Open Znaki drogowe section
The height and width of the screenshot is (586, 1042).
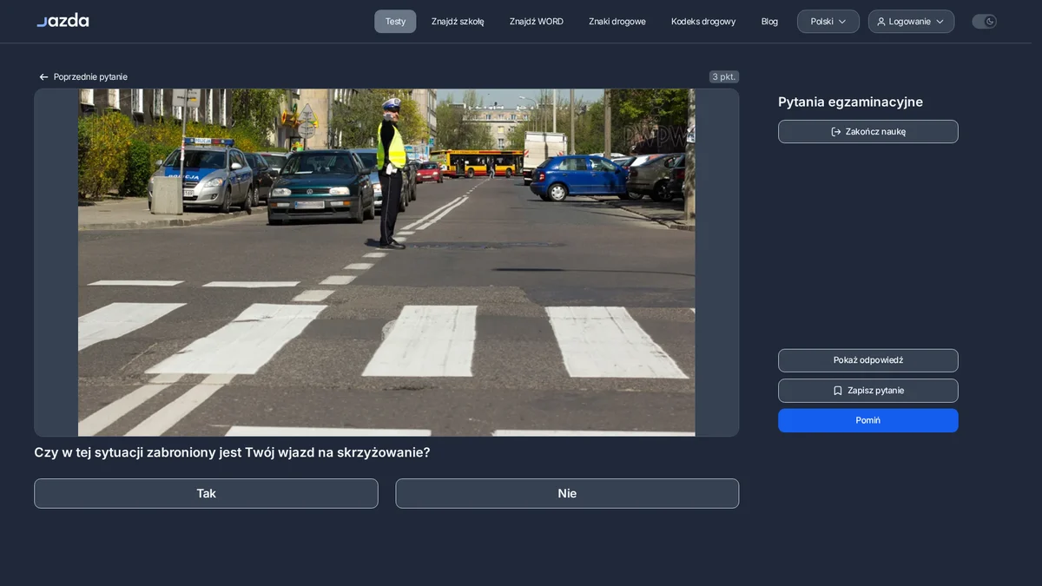[617, 22]
